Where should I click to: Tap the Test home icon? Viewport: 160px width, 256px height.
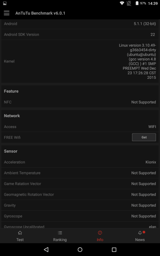20,233
